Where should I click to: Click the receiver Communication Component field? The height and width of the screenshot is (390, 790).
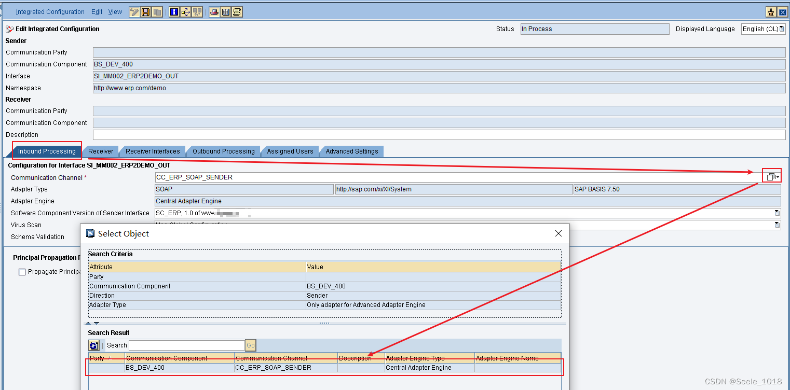click(439, 123)
